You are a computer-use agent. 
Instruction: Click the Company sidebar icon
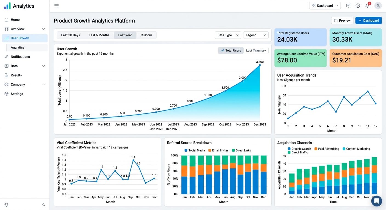coord(7,84)
